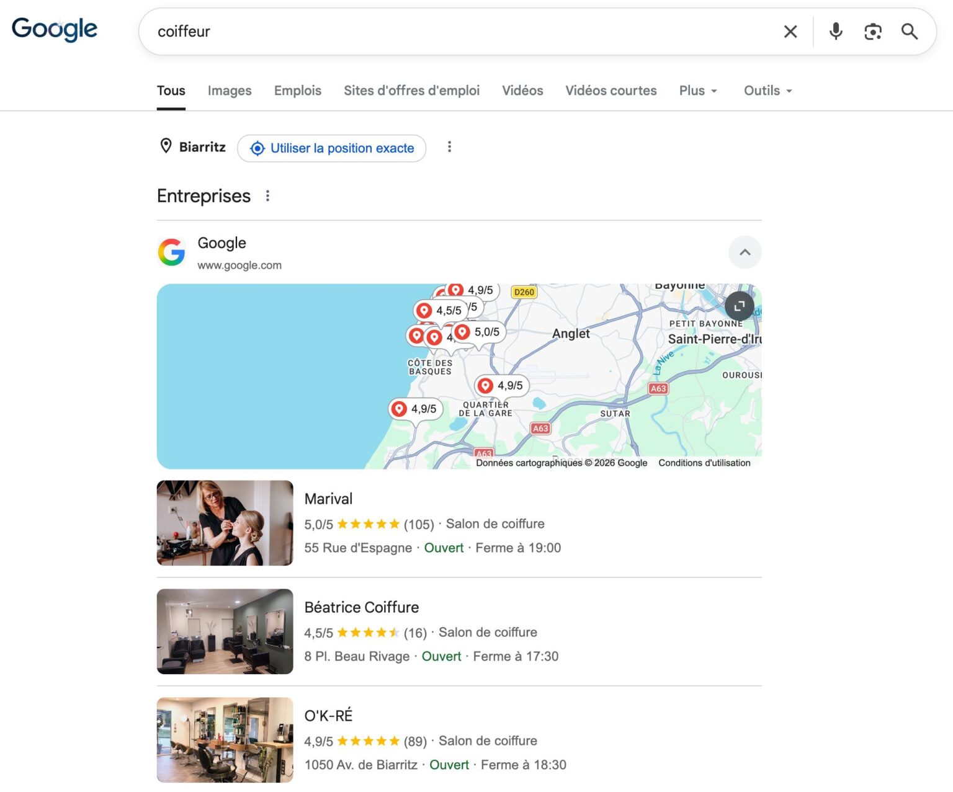Open the Outils dropdown
The width and height of the screenshot is (953, 792).
(x=768, y=91)
